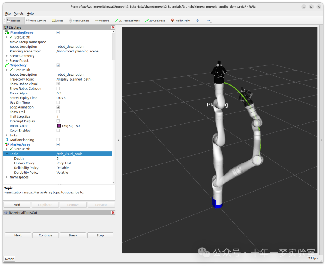Click the Robot Color purple swatch
The width and height of the screenshot is (326, 266).
coord(59,126)
